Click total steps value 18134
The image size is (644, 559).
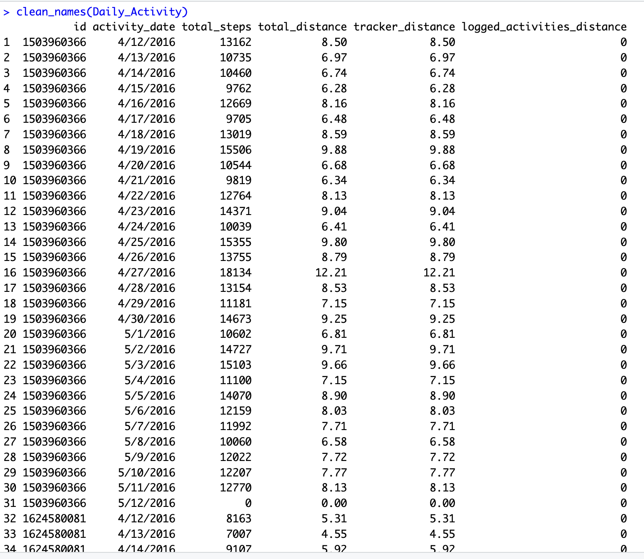tap(236, 273)
